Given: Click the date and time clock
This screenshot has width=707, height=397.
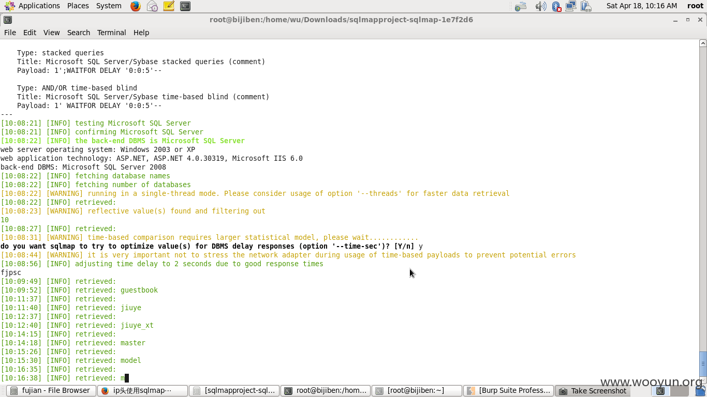Looking at the screenshot, I should pos(642,6).
